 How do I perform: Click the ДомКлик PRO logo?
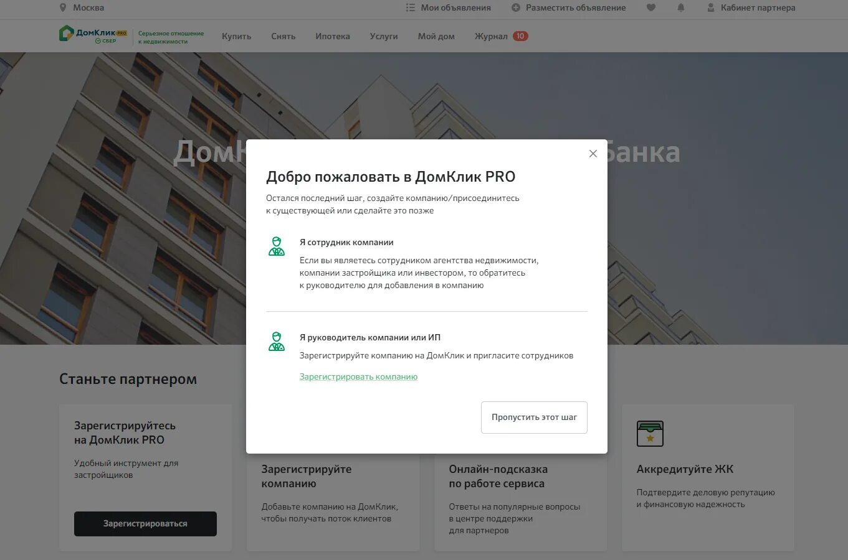93,34
